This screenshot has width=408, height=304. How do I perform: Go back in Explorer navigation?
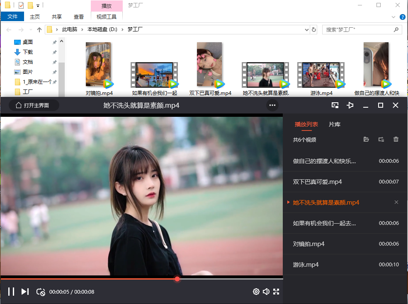pos(9,30)
